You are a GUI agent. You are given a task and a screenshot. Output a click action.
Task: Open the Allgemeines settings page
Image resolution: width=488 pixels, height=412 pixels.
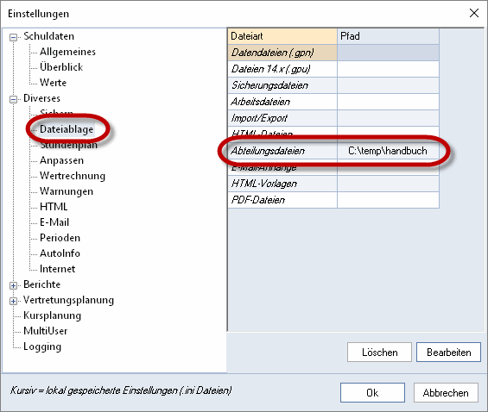tap(67, 52)
